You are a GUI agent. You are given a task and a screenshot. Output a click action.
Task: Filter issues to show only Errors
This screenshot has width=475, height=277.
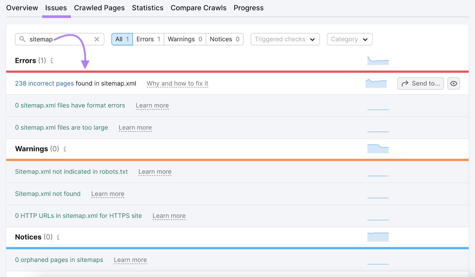coord(148,39)
